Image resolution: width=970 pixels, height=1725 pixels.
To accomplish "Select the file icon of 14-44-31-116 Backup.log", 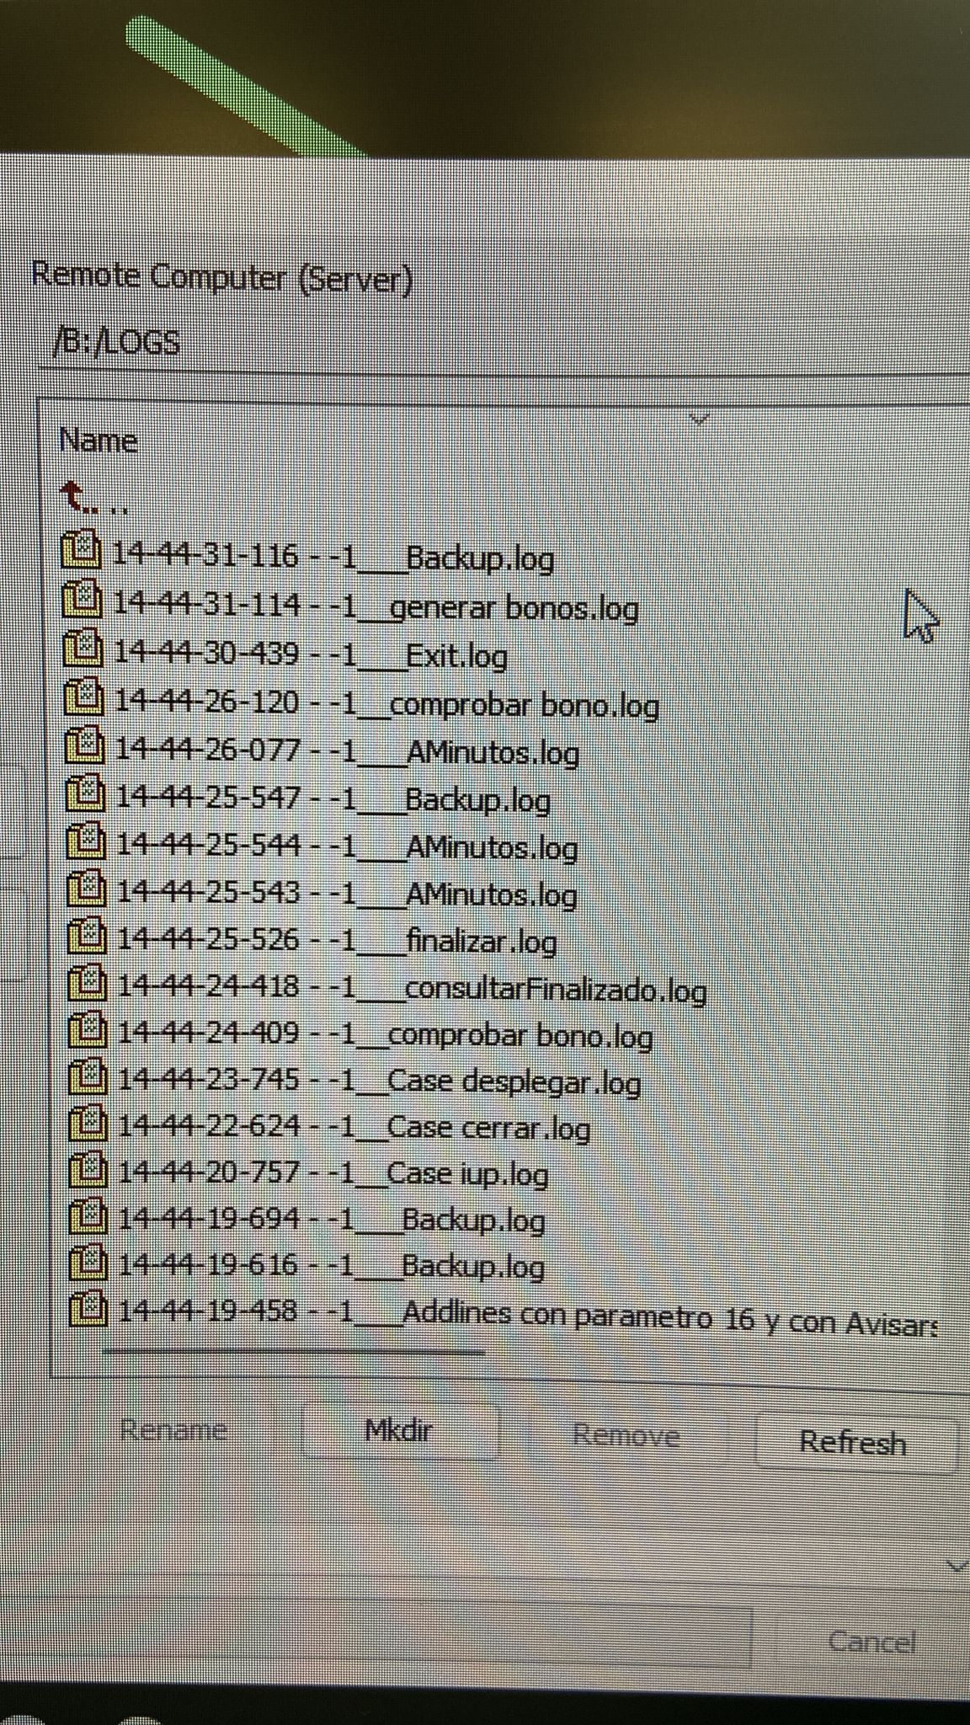I will 83,552.
